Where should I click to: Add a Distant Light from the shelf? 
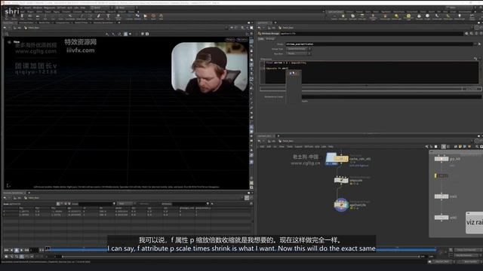pos(396,16)
